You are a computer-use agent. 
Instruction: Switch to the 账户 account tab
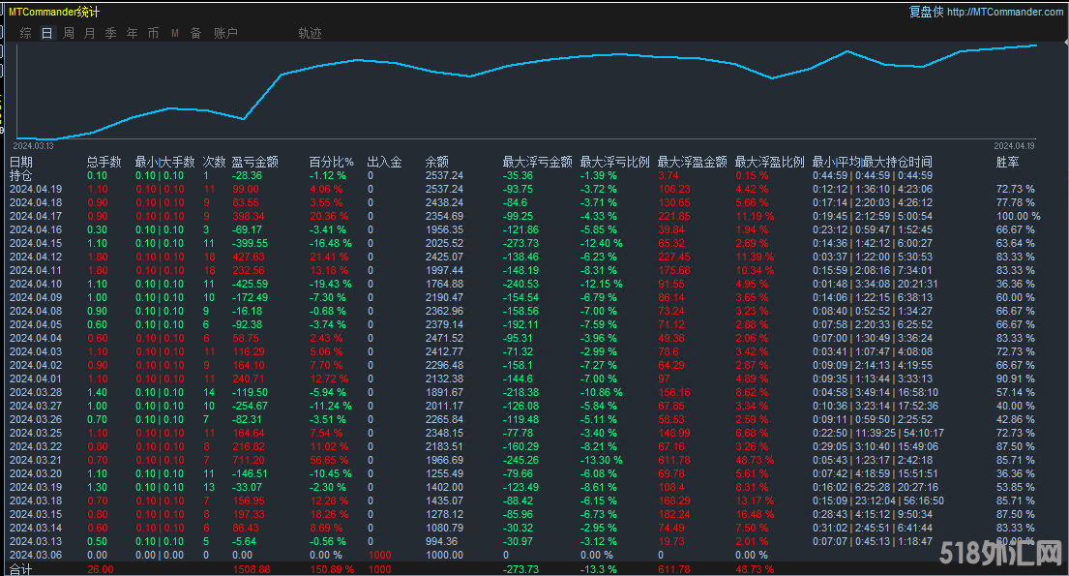[x=225, y=33]
